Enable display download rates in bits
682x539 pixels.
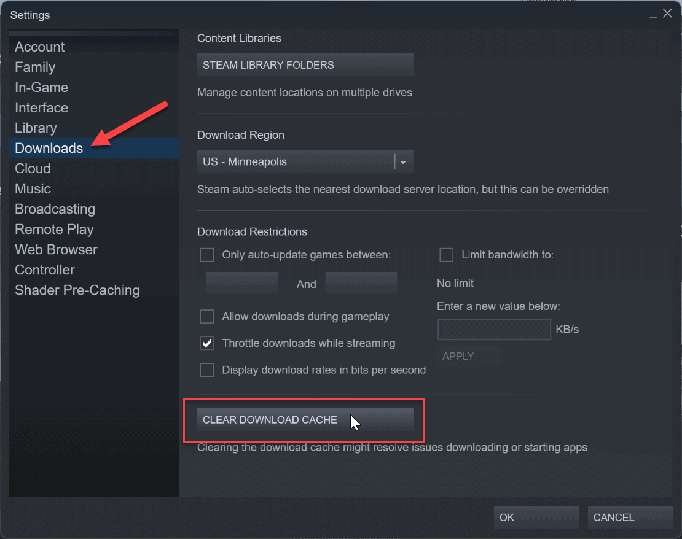[206, 370]
